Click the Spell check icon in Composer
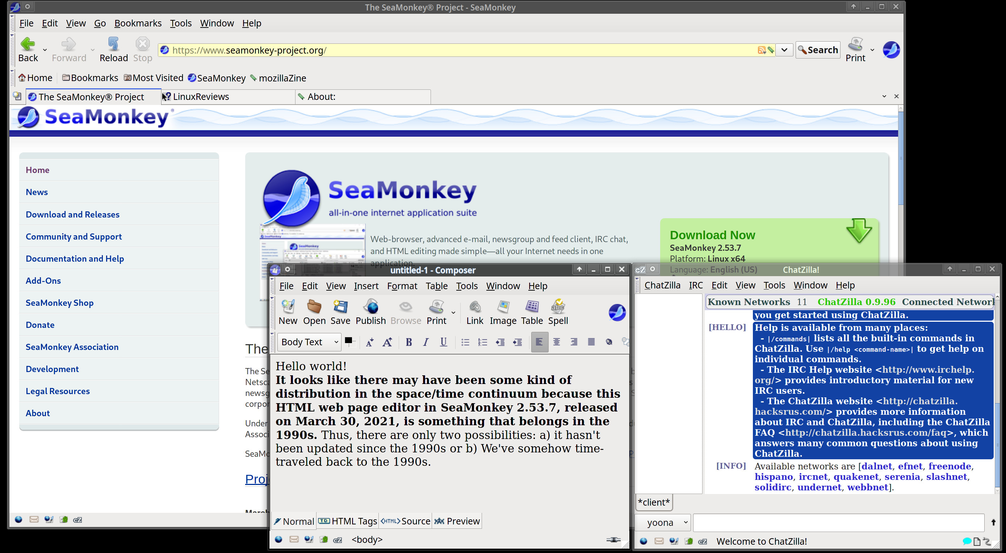This screenshot has height=553, width=1006. click(x=558, y=312)
